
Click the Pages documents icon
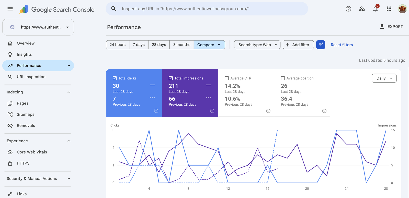(x=10, y=103)
